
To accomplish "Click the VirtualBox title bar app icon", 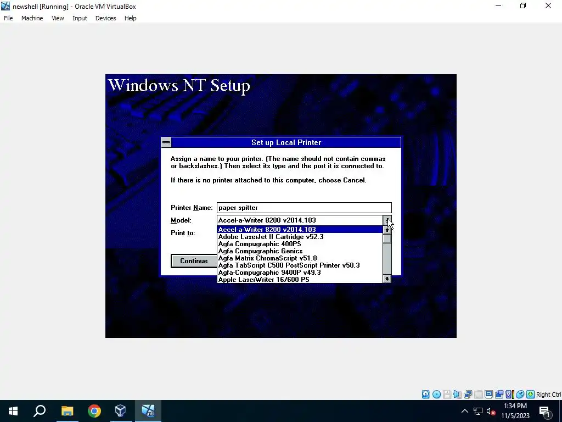I will tap(5, 6).
